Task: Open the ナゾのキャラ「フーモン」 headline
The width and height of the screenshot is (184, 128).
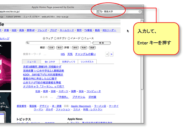Action: 43,87
